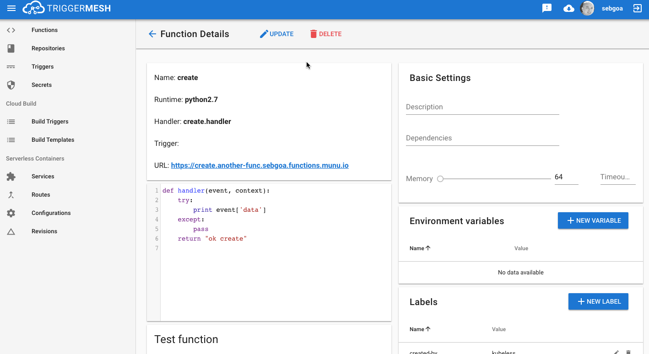Open Triggers in the sidebar
The width and height of the screenshot is (649, 354).
(43, 67)
